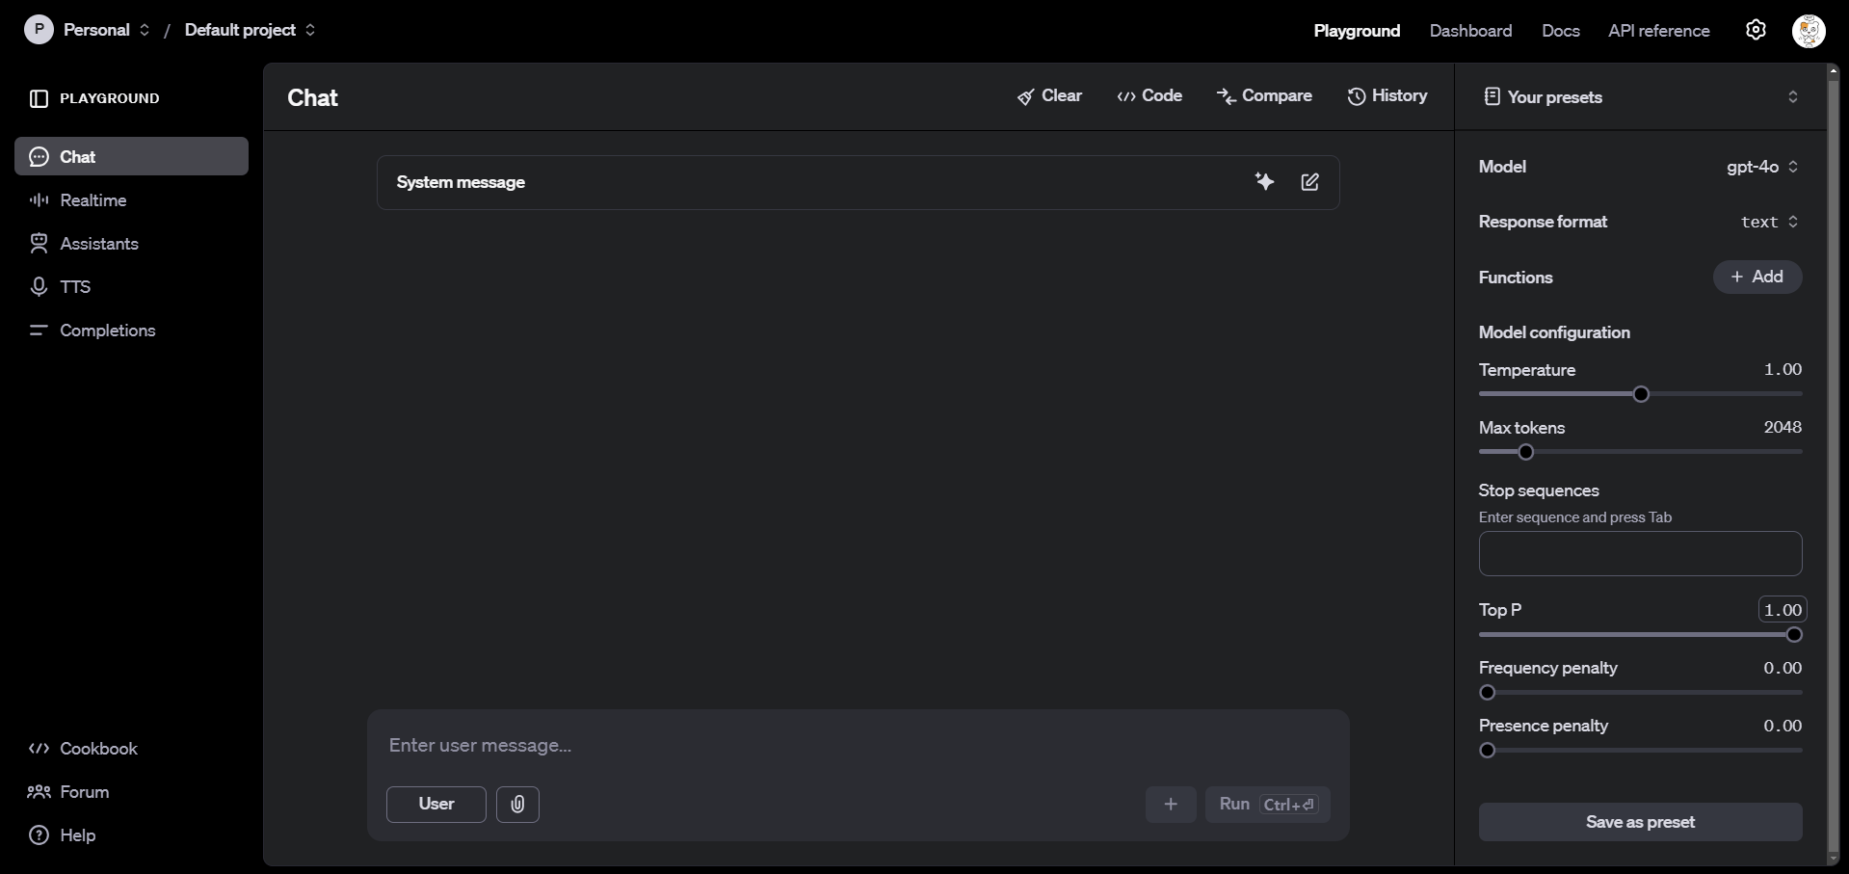The height and width of the screenshot is (874, 1849).
Task: Open the Model gpt-4o selector
Action: [1762, 167]
